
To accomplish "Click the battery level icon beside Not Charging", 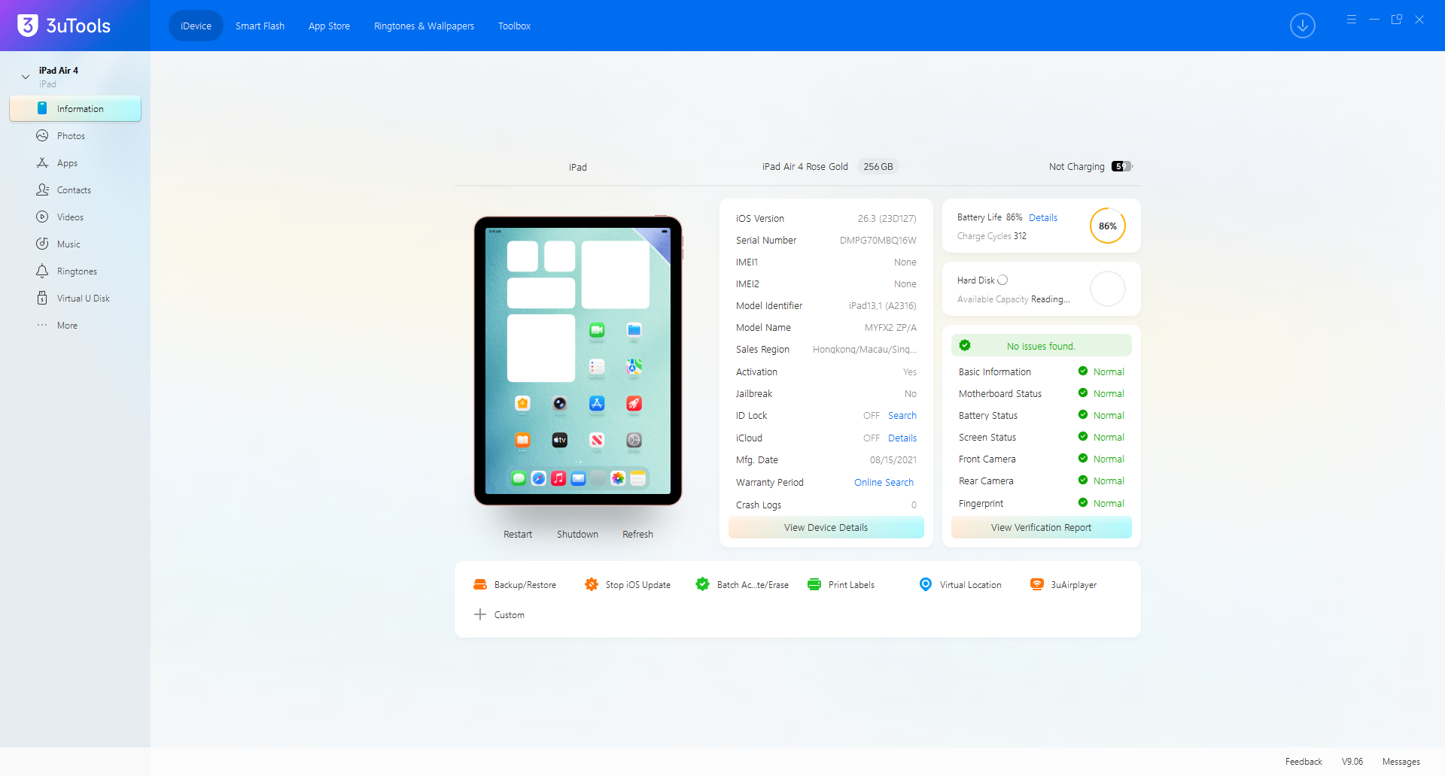I will (1122, 166).
